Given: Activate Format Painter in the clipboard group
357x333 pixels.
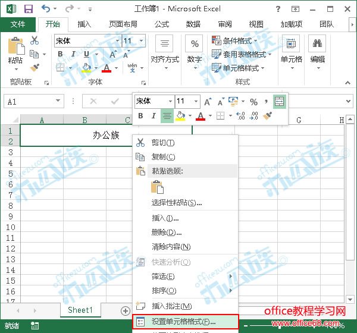Looking at the screenshot, I should click(x=35, y=67).
